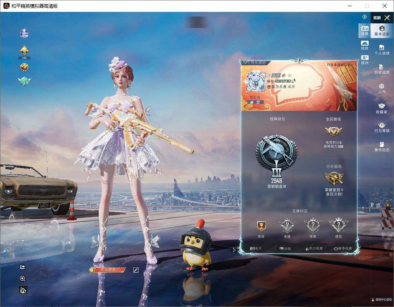This screenshot has width=394, height=307.
Task: Select the 地铁 metro mode tab
Action: (364, 45)
